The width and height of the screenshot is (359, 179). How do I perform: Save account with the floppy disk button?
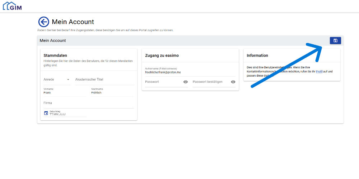(335, 40)
